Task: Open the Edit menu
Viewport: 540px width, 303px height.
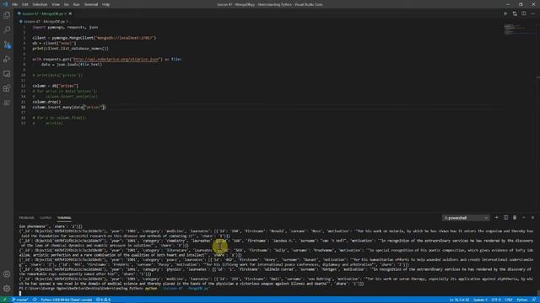Action: click(x=24, y=4)
